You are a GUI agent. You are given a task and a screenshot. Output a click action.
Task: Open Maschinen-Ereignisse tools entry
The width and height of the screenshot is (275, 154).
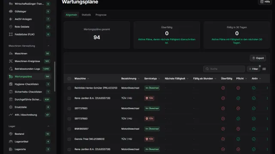pyautogui.click(x=29, y=61)
